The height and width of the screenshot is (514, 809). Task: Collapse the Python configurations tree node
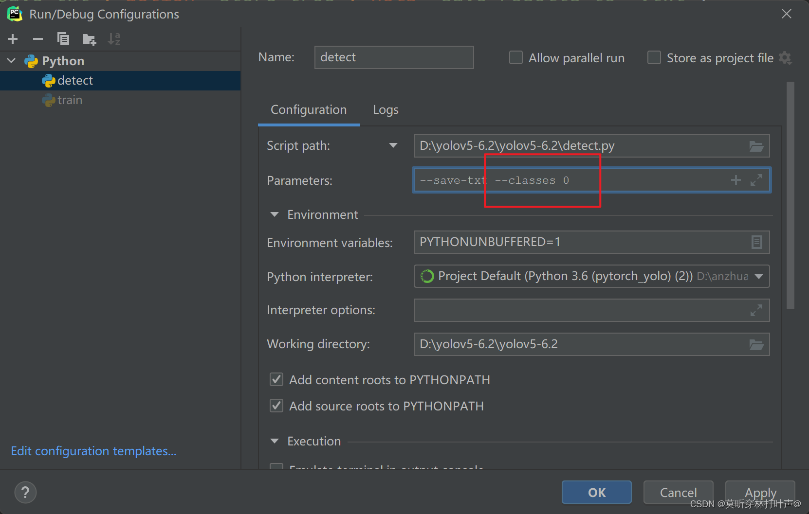tap(12, 61)
